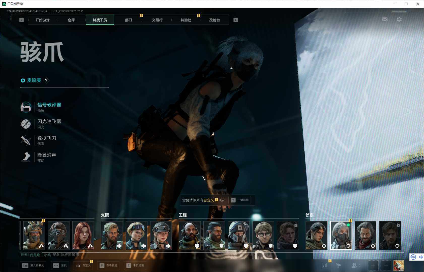Select the eyeglasses young man 工程 portrait
Image resolution: width=424 pixels, height=272 pixels.
click(x=263, y=235)
